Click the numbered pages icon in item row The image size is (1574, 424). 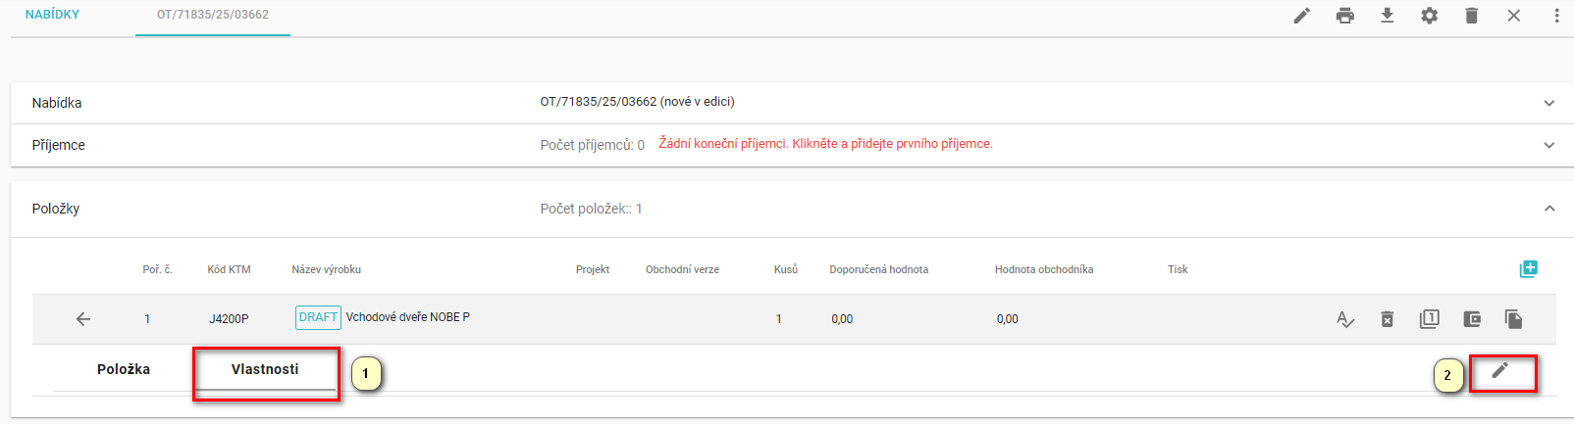1429,319
